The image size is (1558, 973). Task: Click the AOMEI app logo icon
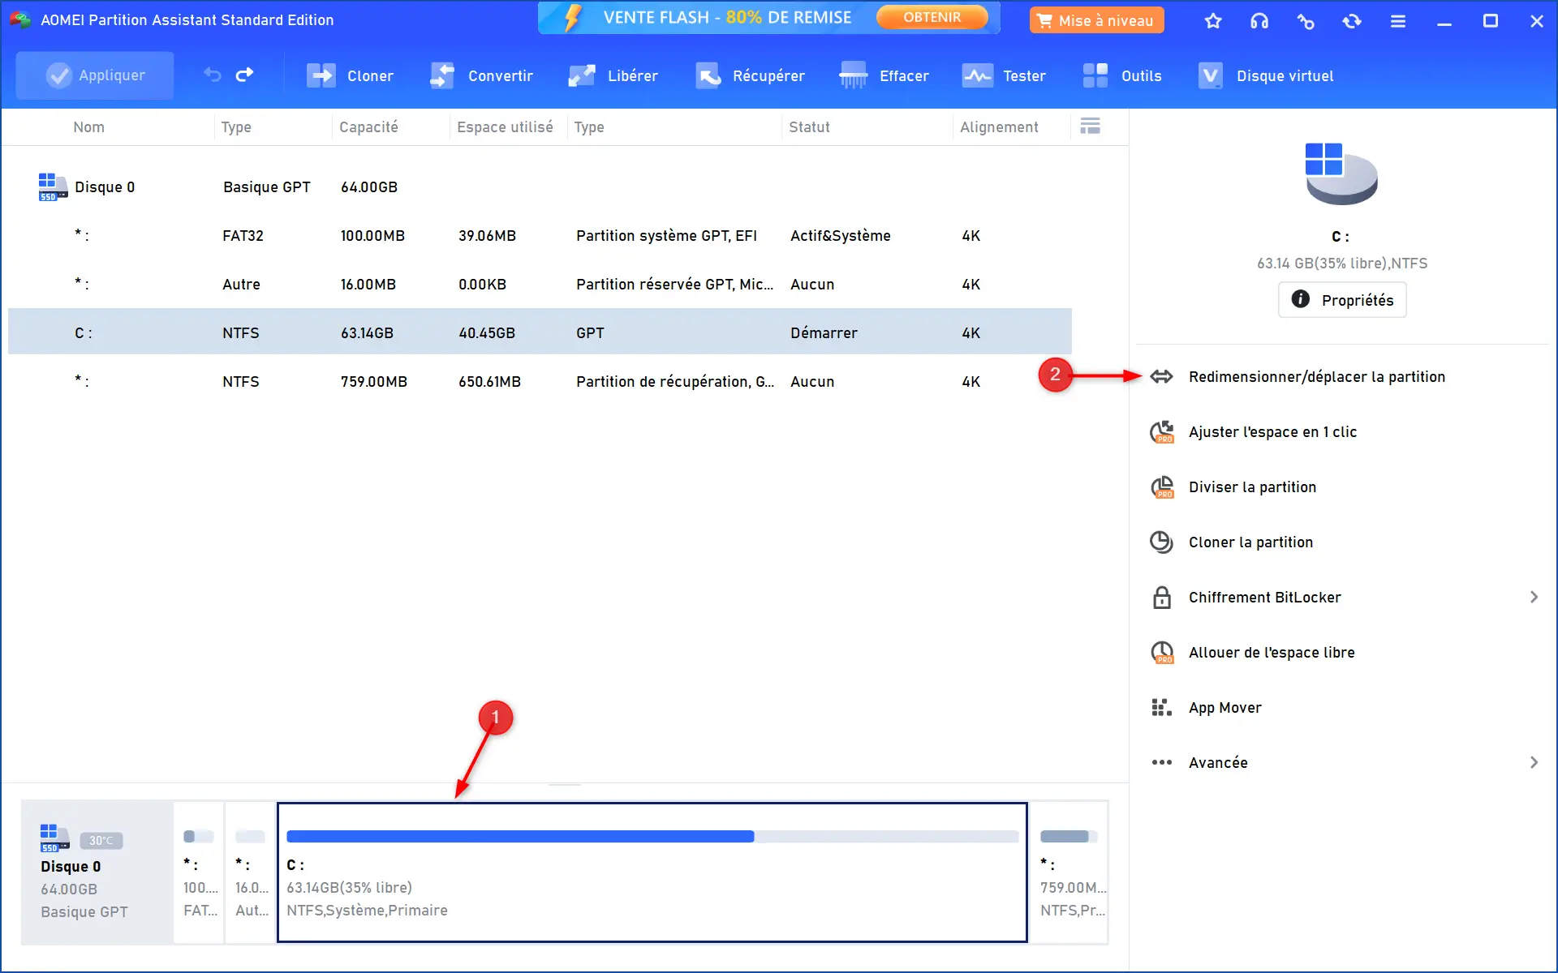pos(20,20)
